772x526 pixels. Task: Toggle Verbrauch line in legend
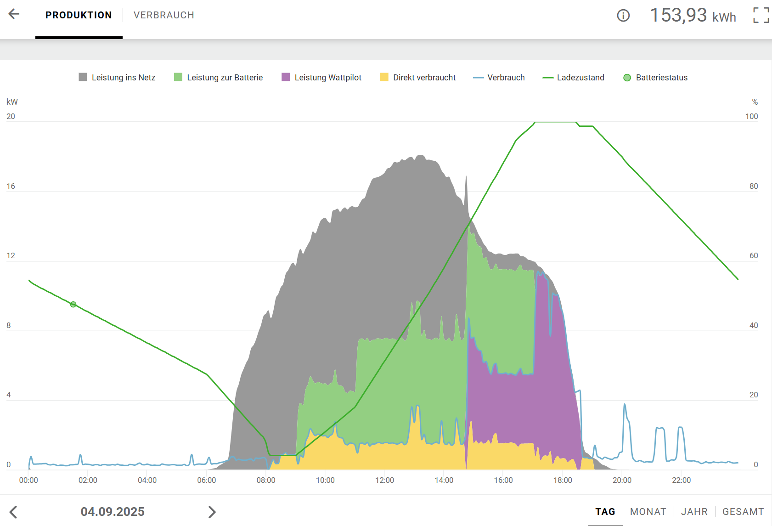click(499, 78)
